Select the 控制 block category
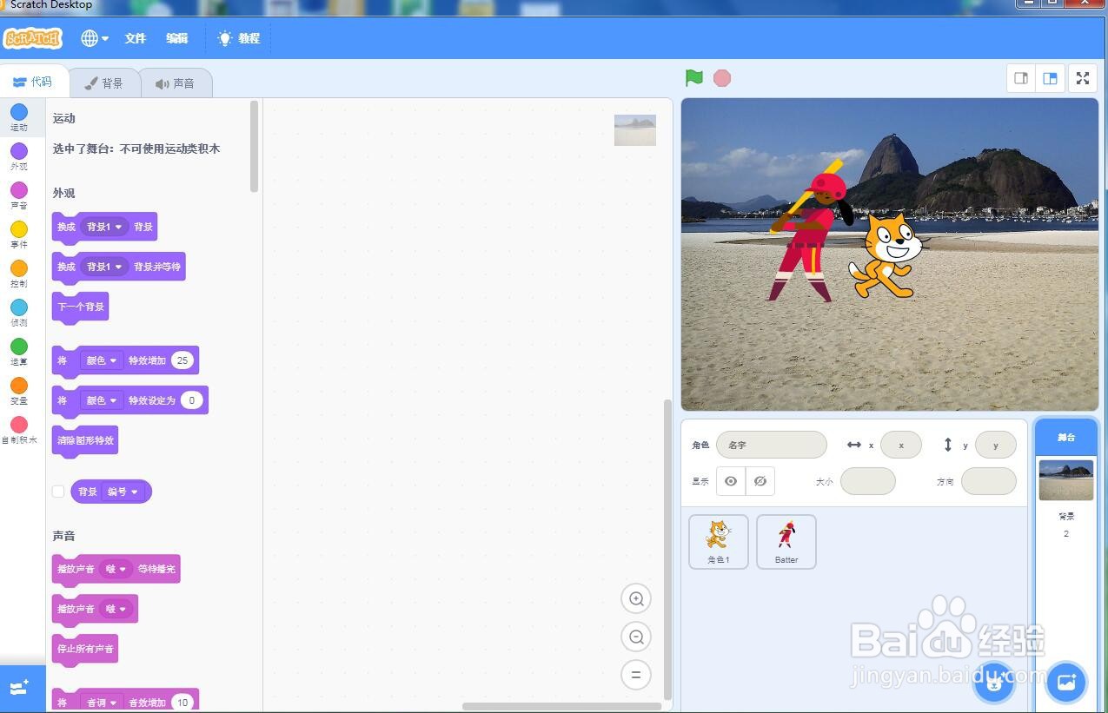This screenshot has height=713, width=1108. tap(19, 274)
